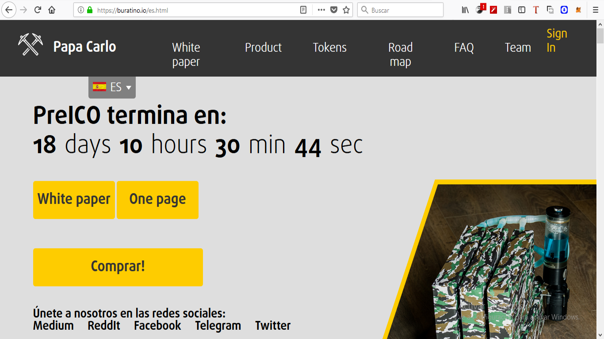Navigate to Road map
This screenshot has width=604, height=339.
coord(401,54)
